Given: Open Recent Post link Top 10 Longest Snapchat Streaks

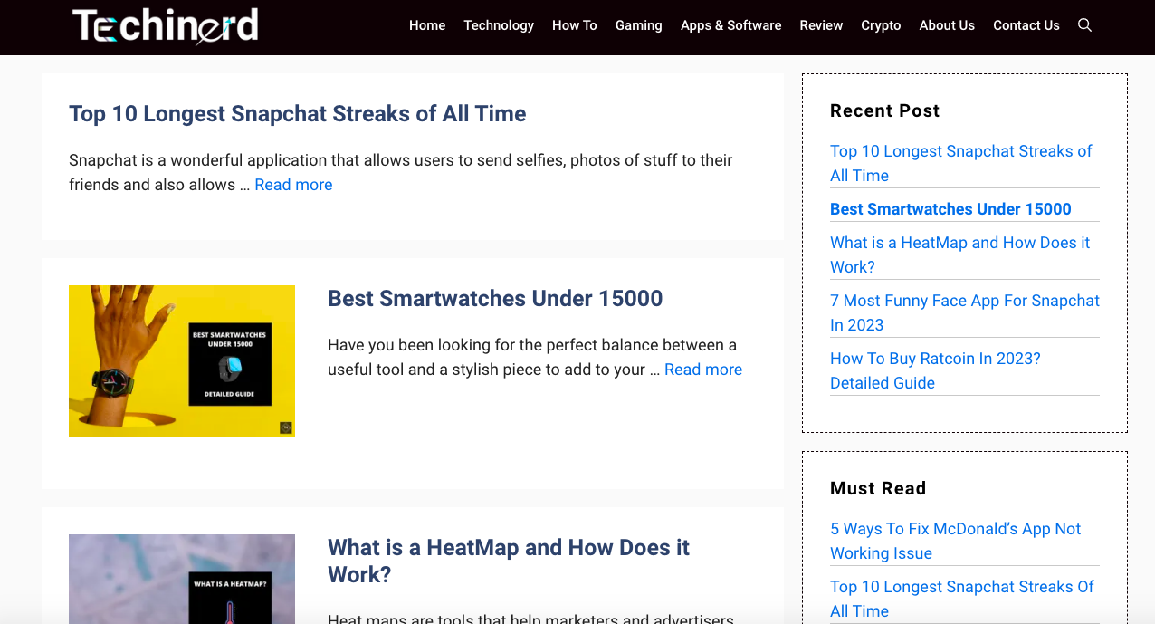Looking at the screenshot, I should coord(961,163).
